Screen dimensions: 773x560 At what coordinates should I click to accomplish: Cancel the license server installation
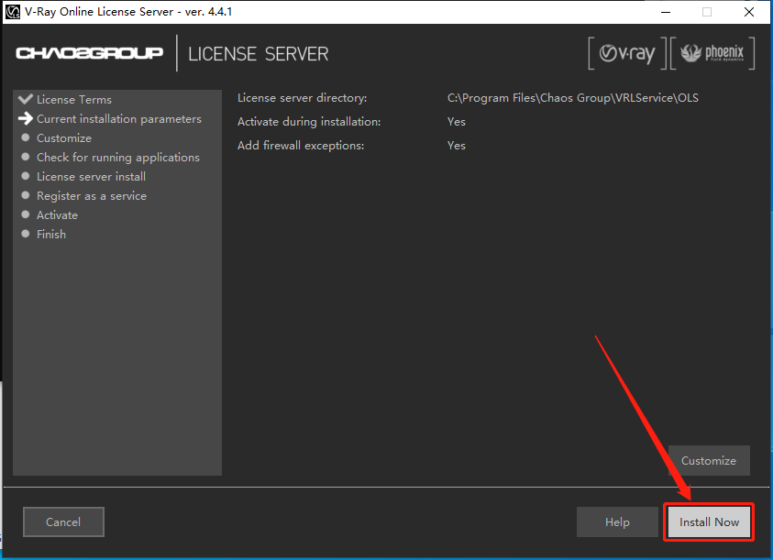point(63,522)
